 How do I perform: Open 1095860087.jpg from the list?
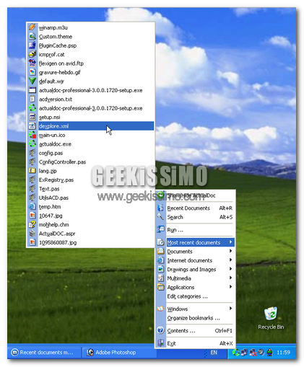[x=91, y=242]
